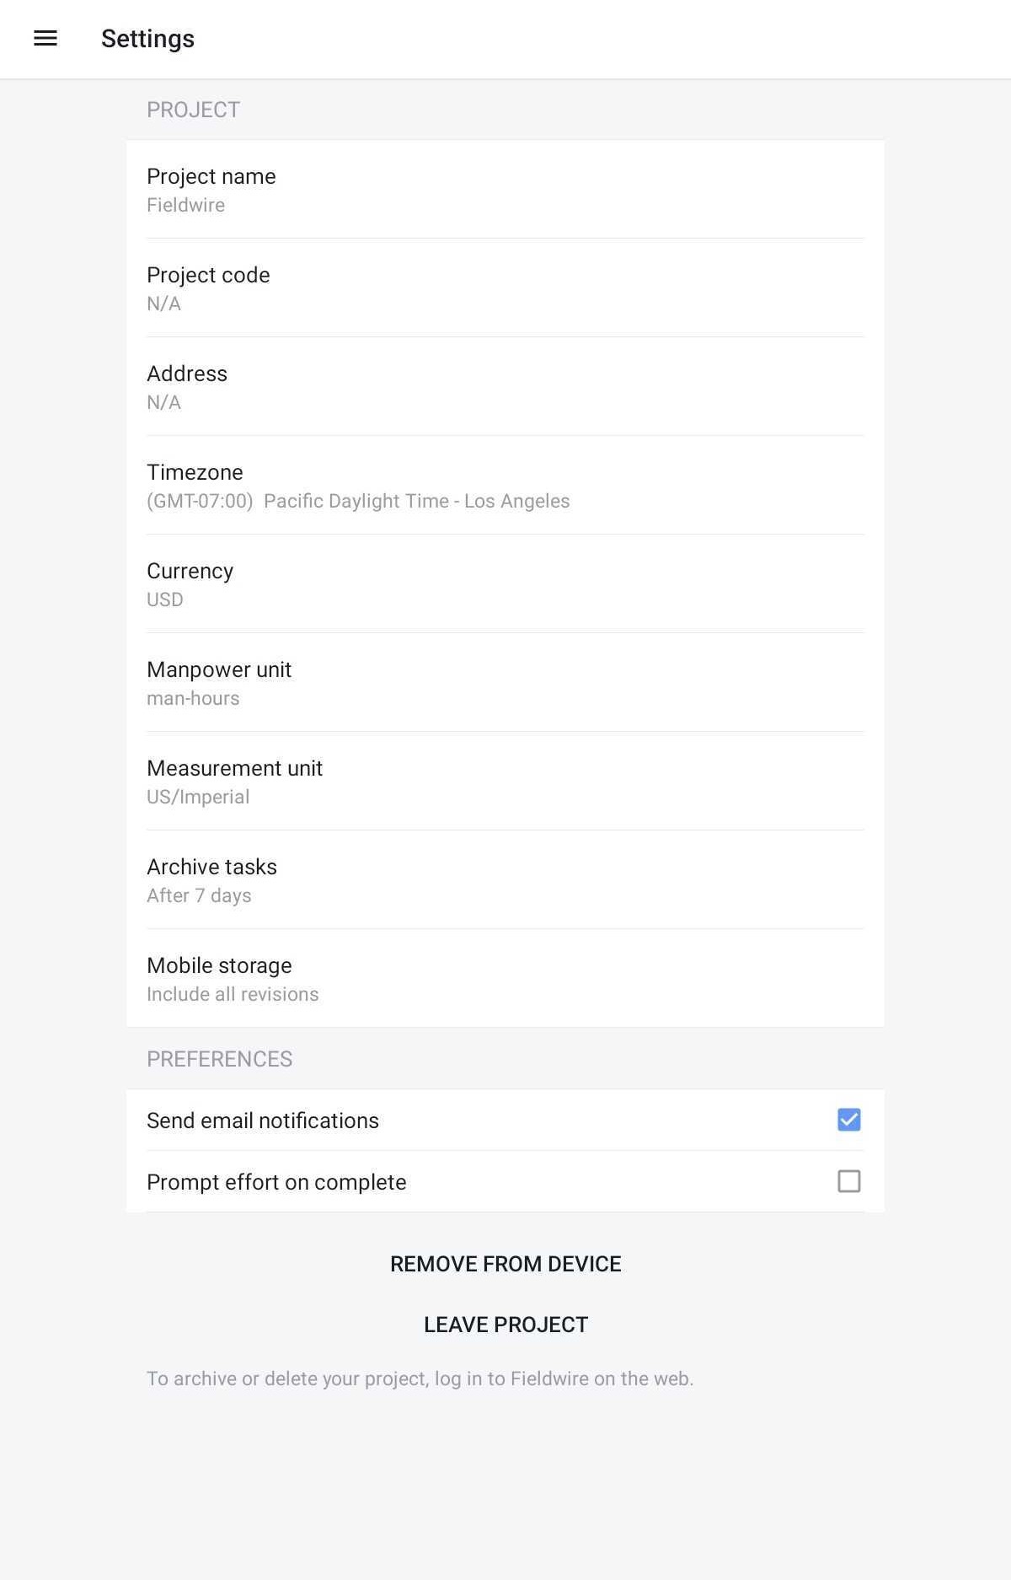
Task: Open the Project code setting
Action: pyautogui.click(x=505, y=288)
